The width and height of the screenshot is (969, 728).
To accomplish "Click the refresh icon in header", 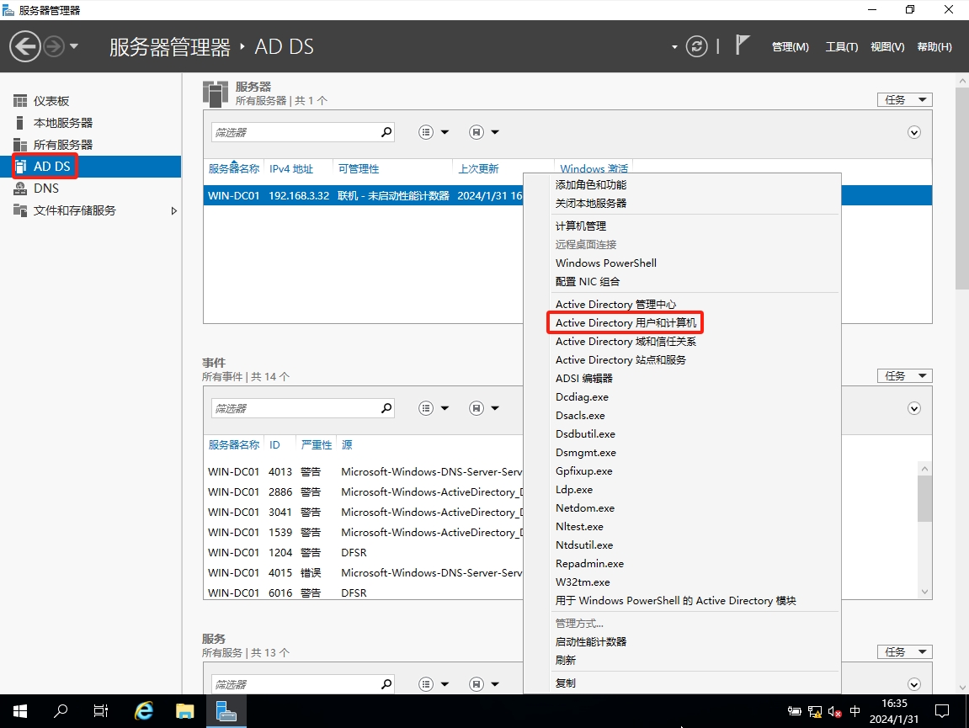I will coord(696,46).
